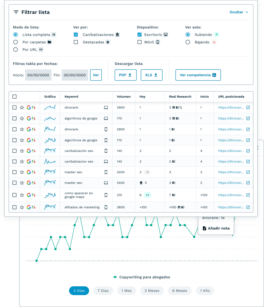Viewport: 264px width, 307px height.
Task: Click the red down arrow beside Bajando
Action: coord(214,42)
